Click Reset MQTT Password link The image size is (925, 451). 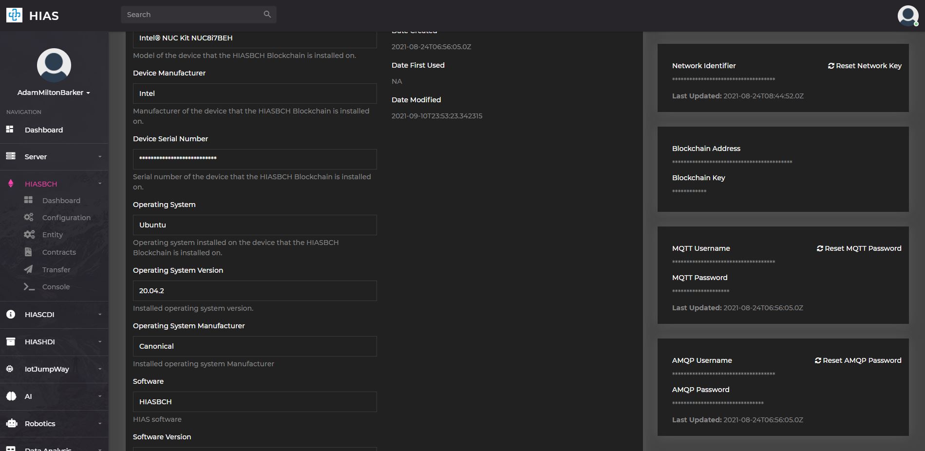pos(859,248)
